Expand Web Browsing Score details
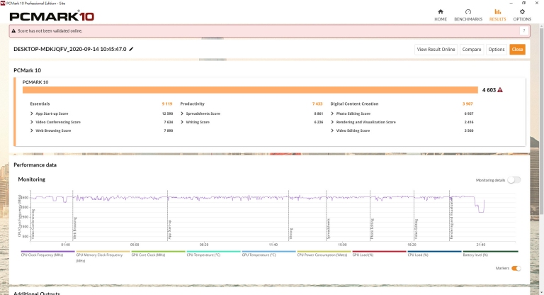The width and height of the screenshot is (544, 295). click(x=32, y=130)
